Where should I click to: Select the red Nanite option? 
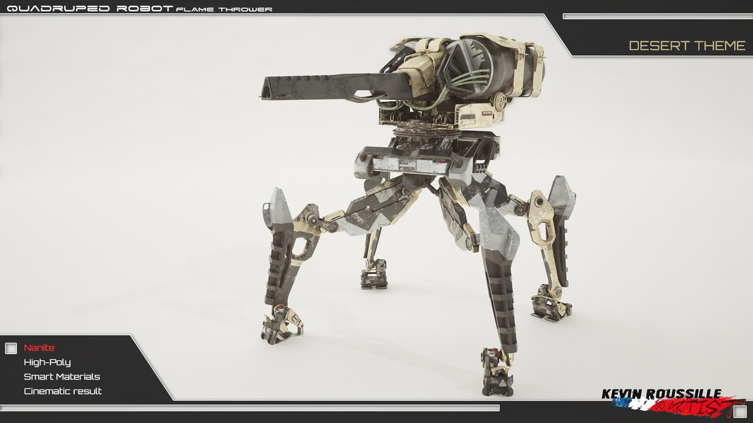pyautogui.click(x=39, y=348)
